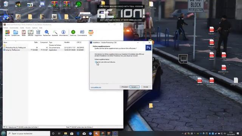Open the Favoris menu in WinRAR

[28, 28]
